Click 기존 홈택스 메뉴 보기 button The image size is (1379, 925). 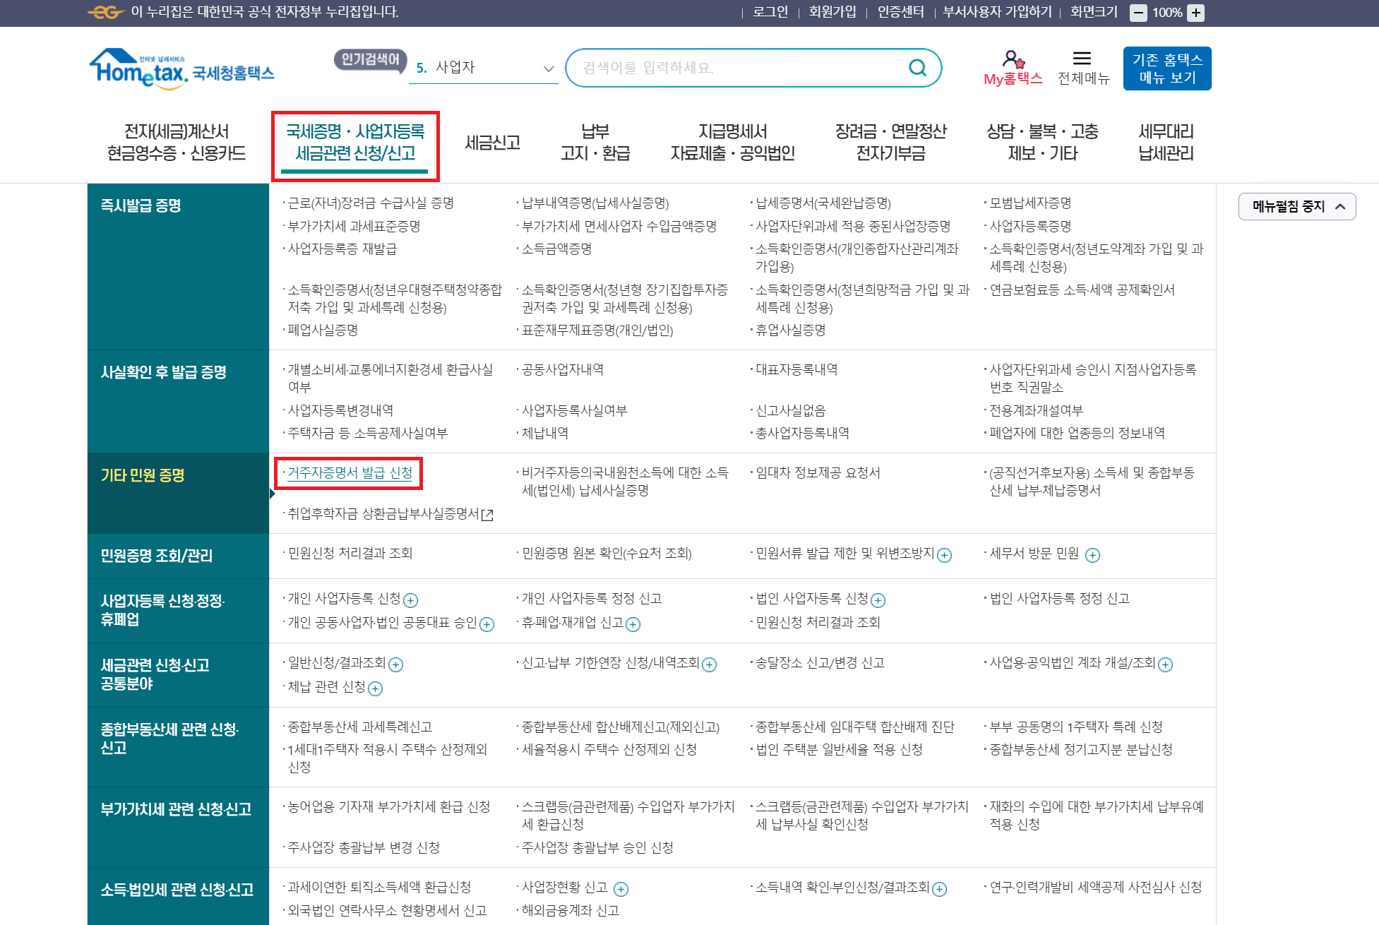1166,68
